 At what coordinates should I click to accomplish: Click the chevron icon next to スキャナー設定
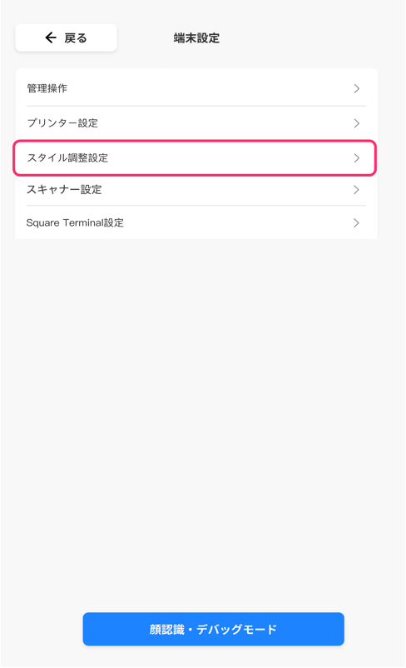(x=357, y=190)
